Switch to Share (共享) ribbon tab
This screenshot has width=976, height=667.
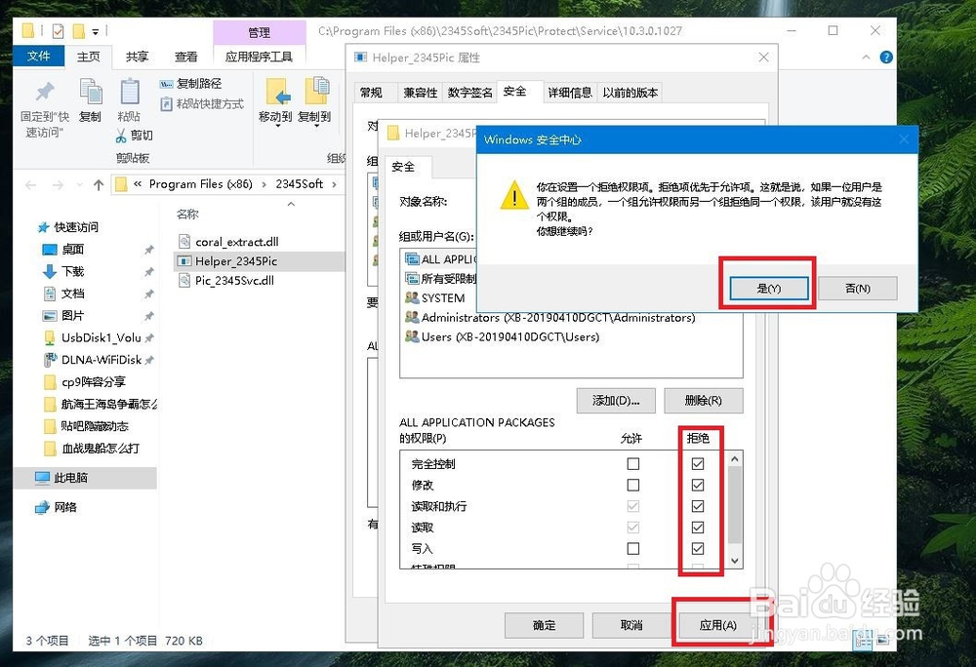pyautogui.click(x=137, y=57)
